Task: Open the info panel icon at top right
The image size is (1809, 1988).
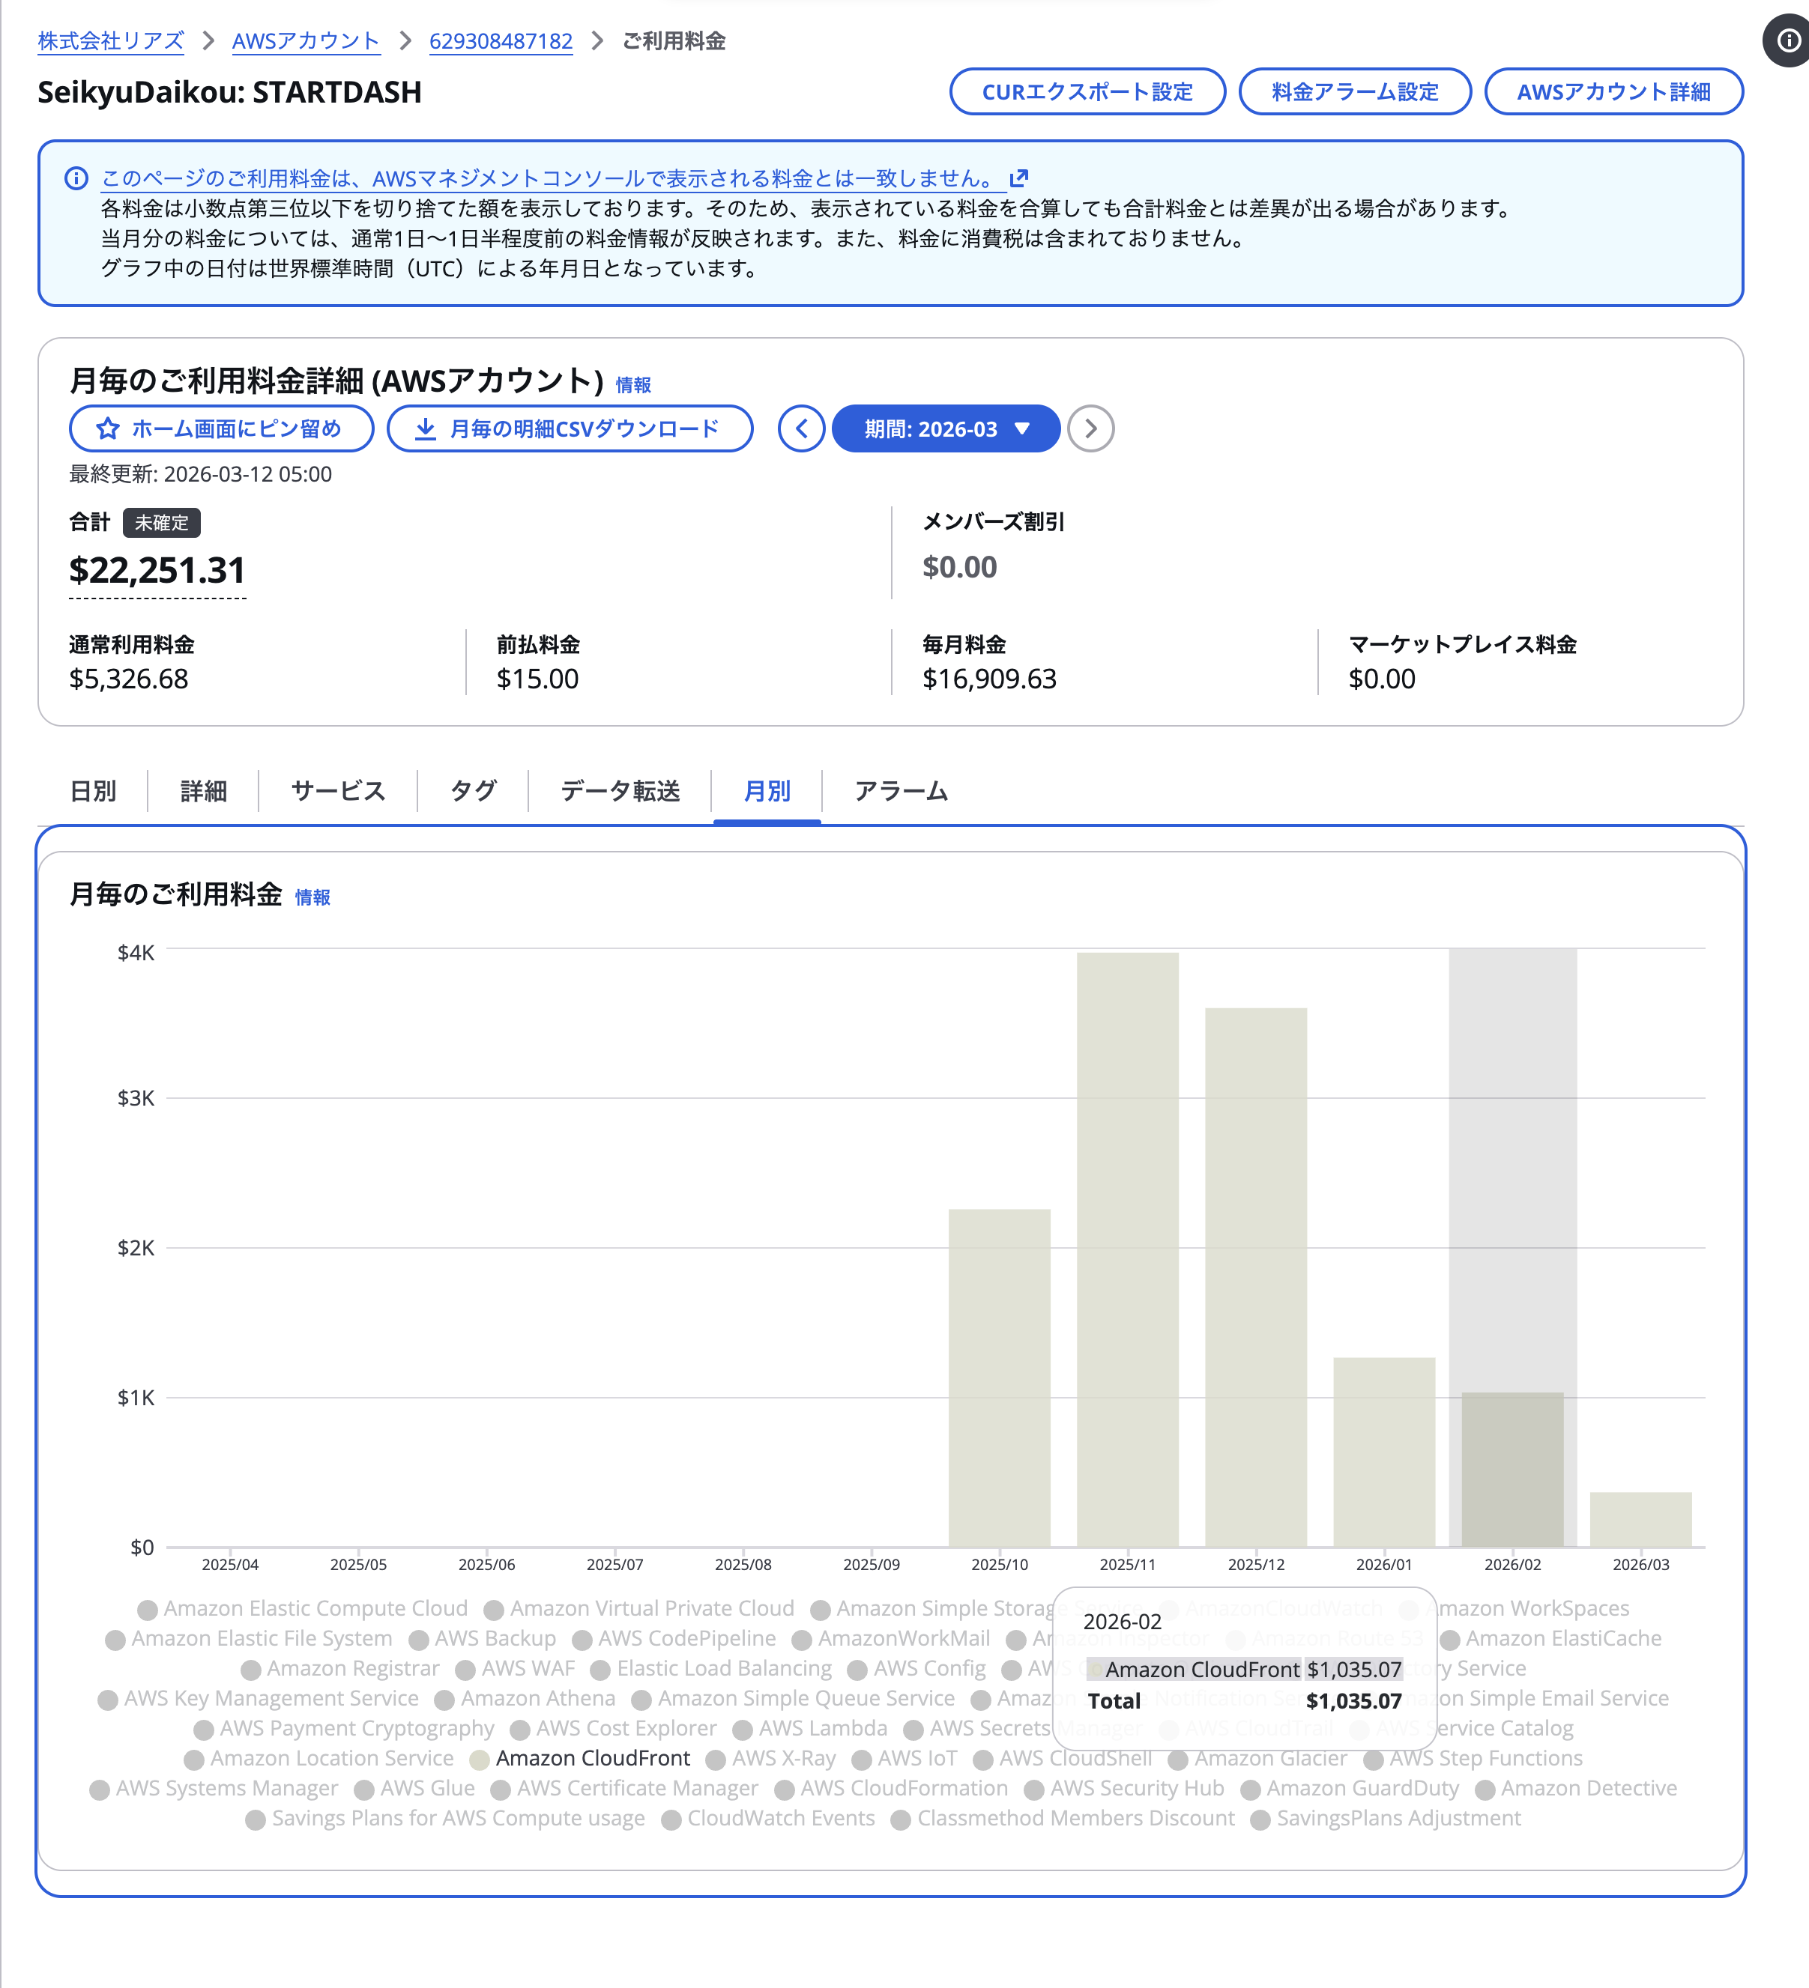Action: (1787, 40)
